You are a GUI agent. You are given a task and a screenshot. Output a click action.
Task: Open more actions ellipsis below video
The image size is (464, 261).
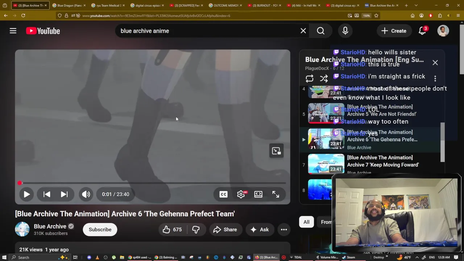point(284,229)
